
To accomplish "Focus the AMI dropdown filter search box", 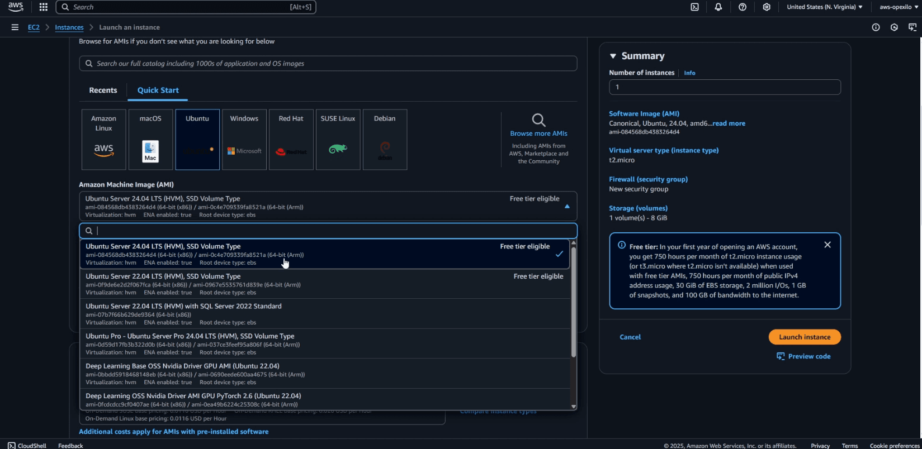I will pyautogui.click(x=328, y=231).
